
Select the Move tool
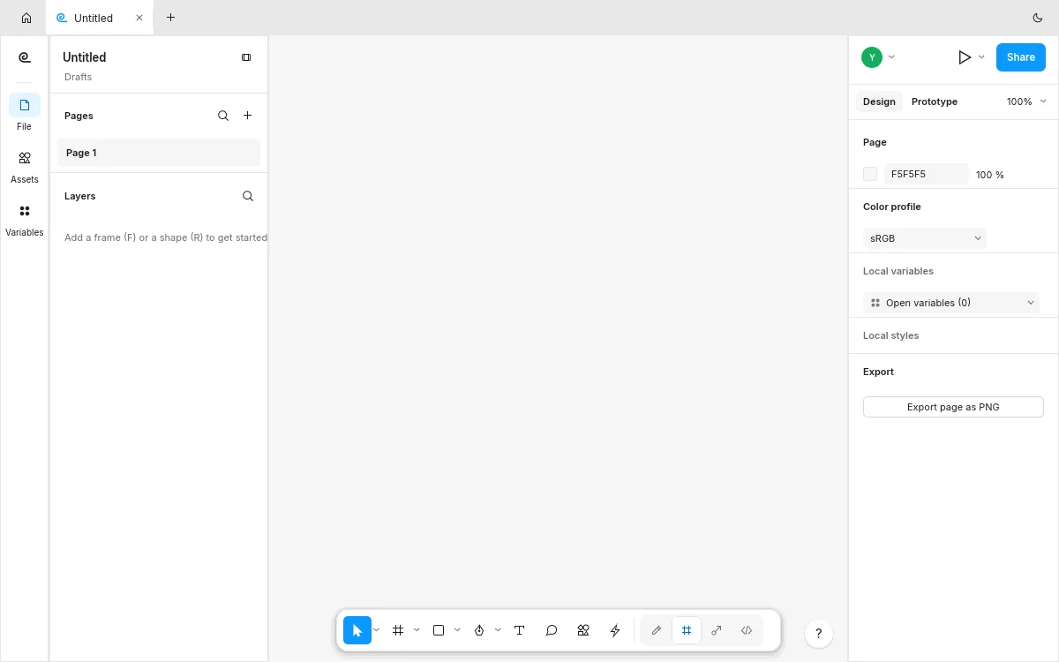(357, 630)
